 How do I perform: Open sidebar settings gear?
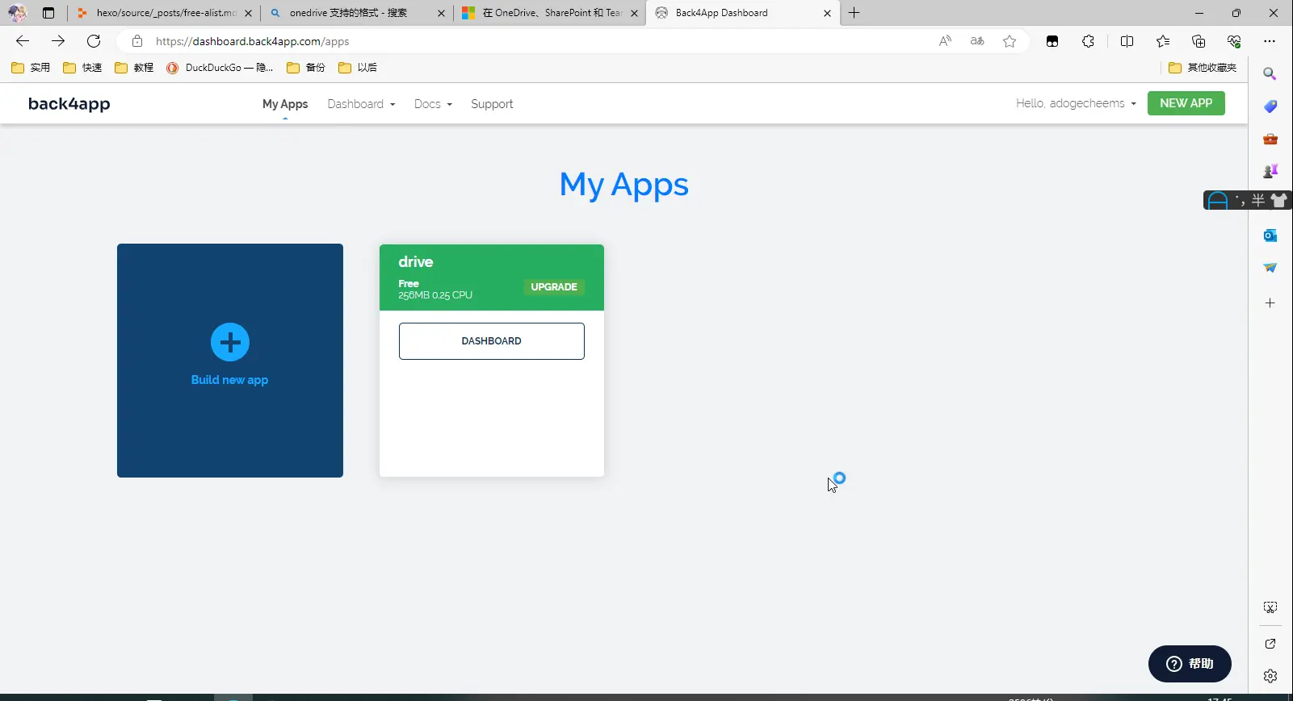coord(1270,676)
